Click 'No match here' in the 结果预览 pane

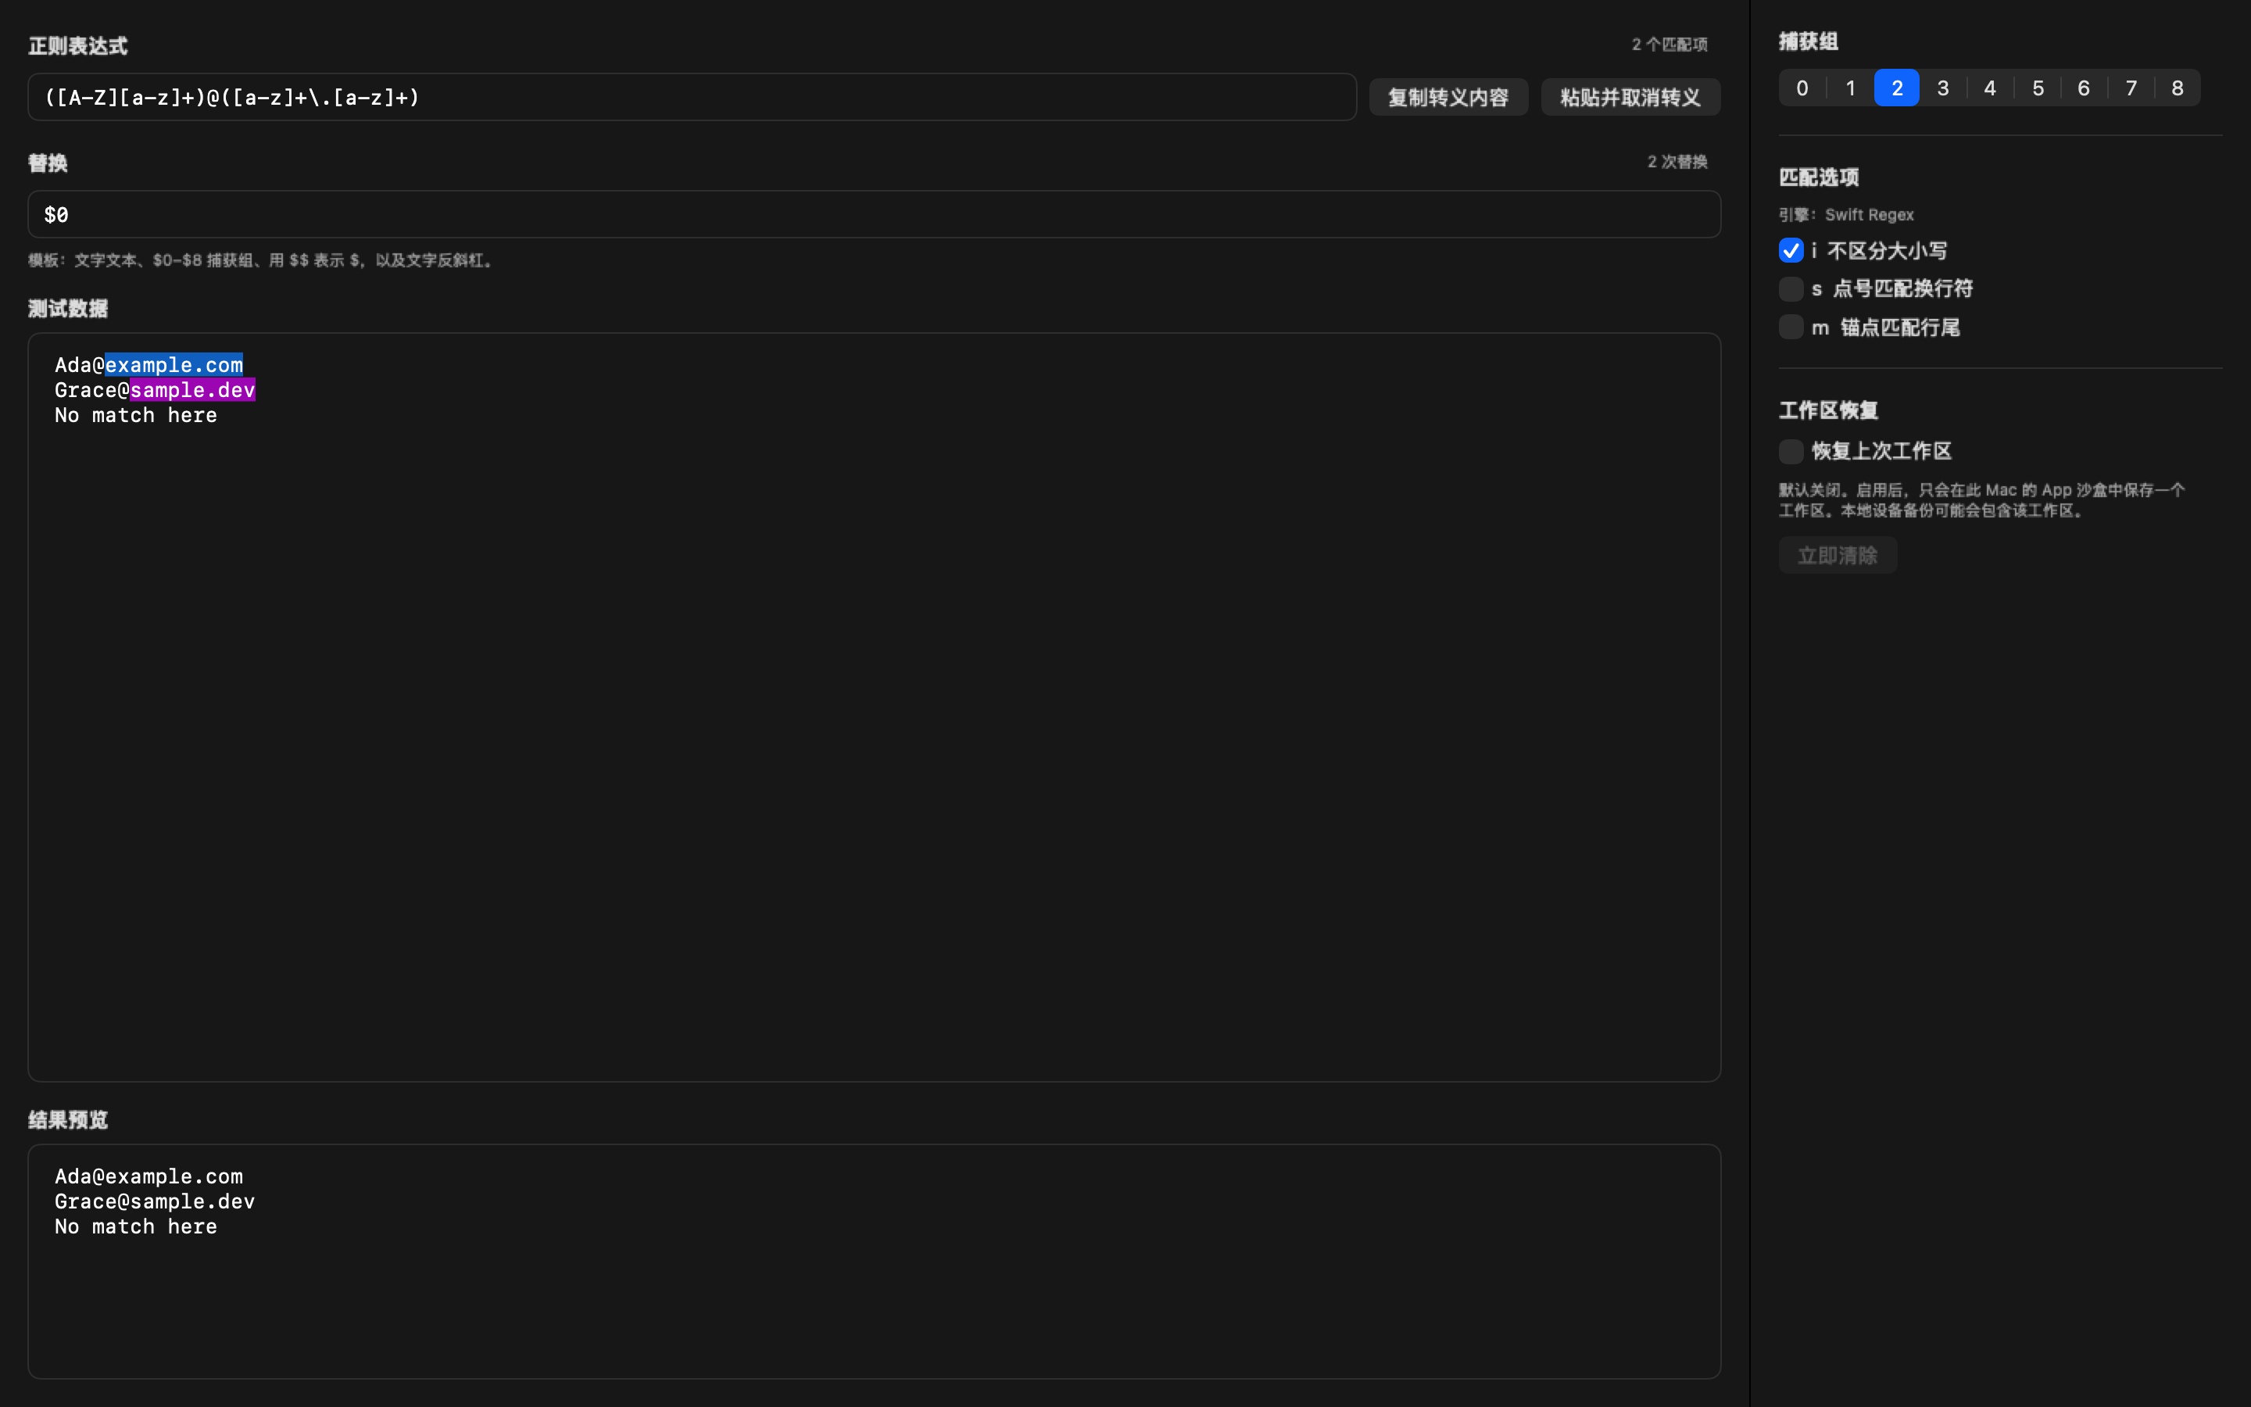136,1226
